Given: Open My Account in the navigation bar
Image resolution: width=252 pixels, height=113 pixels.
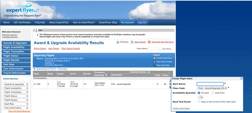Looking at the screenshot, I should tap(127, 22).
